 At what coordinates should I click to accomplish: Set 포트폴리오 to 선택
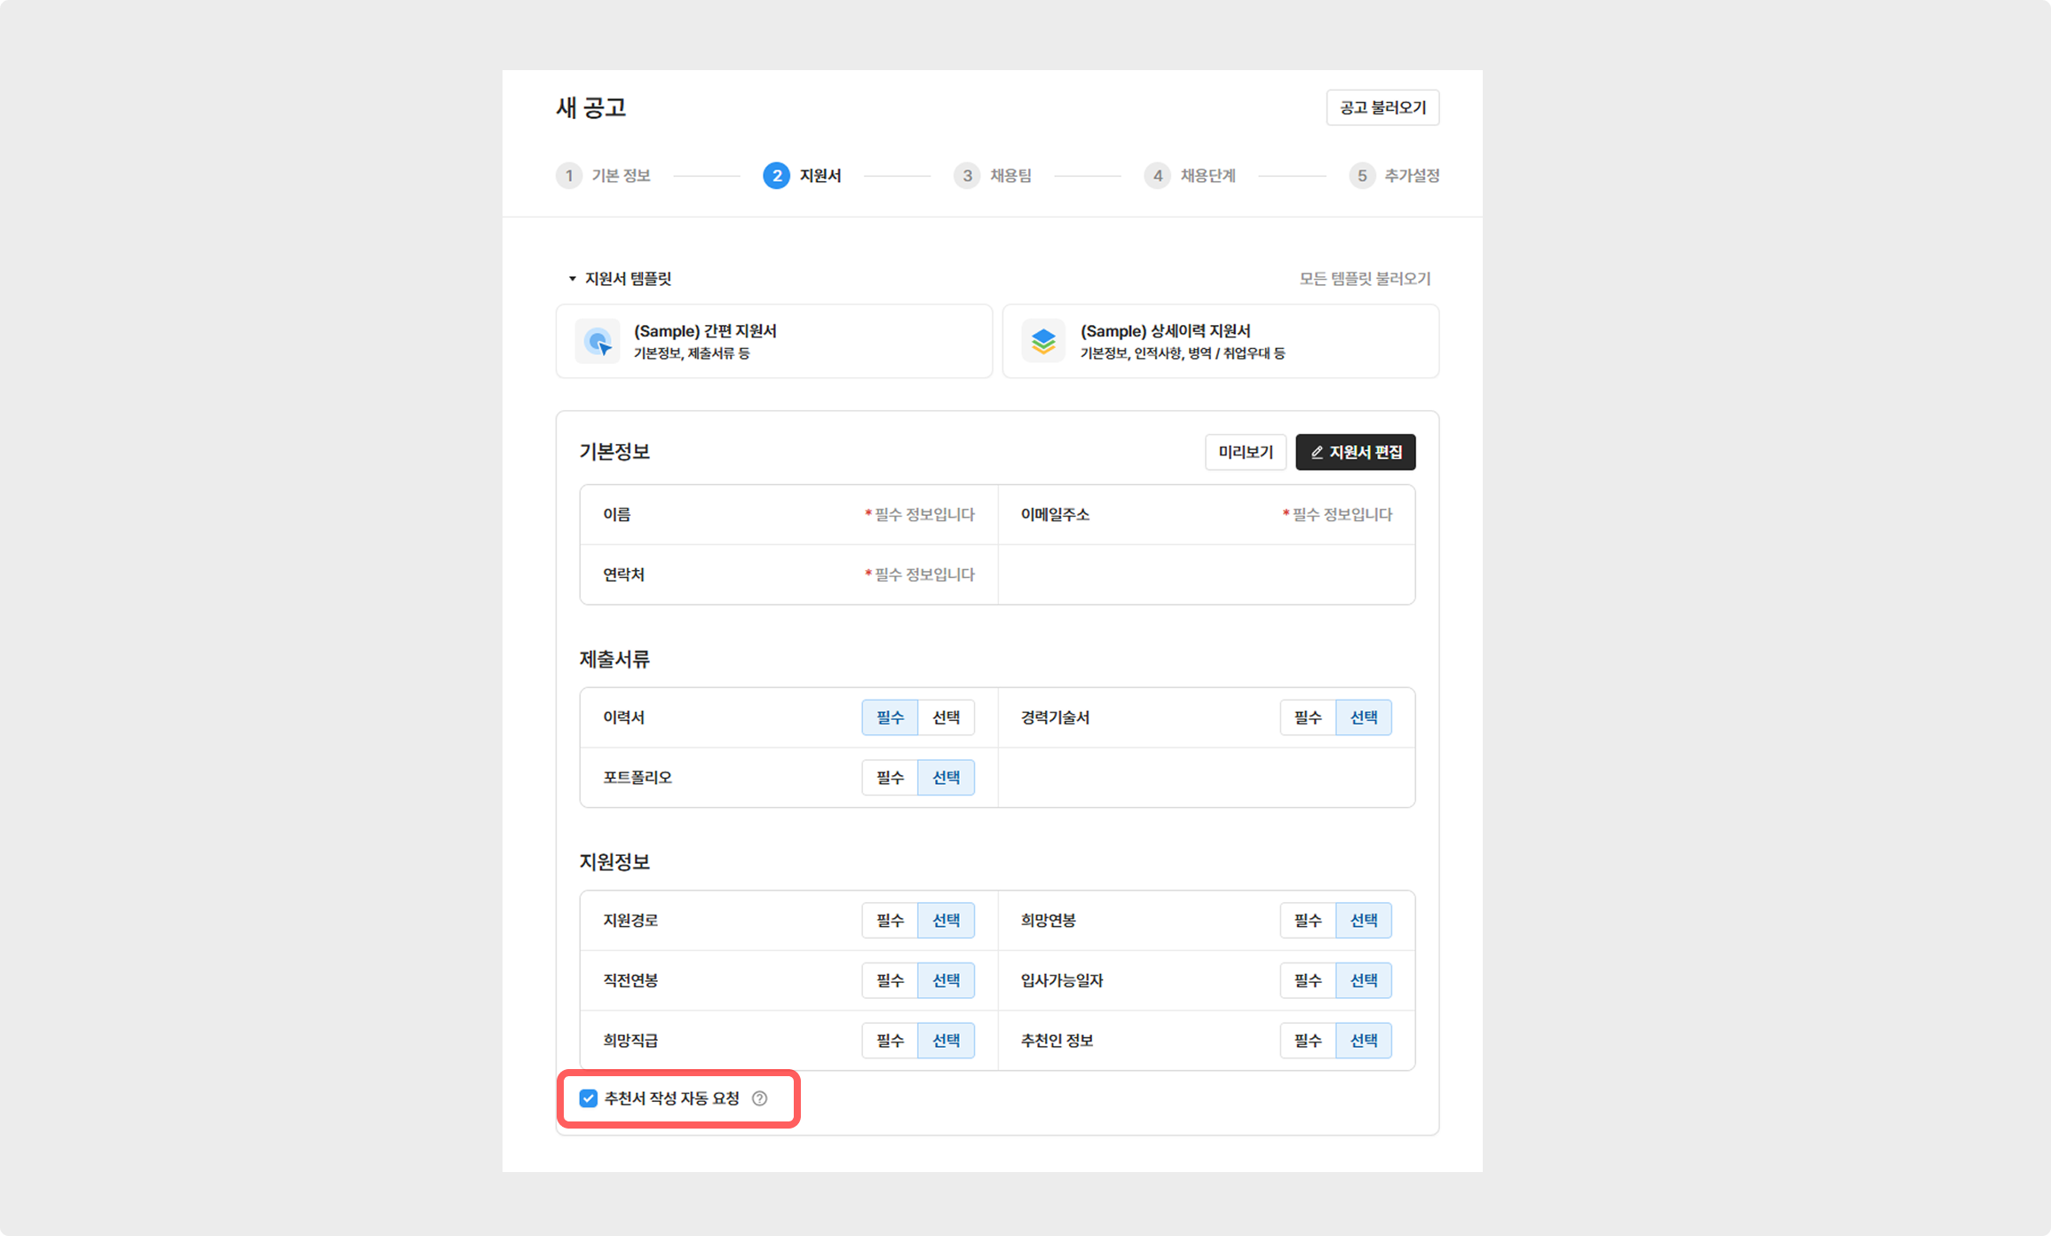pos(946,778)
